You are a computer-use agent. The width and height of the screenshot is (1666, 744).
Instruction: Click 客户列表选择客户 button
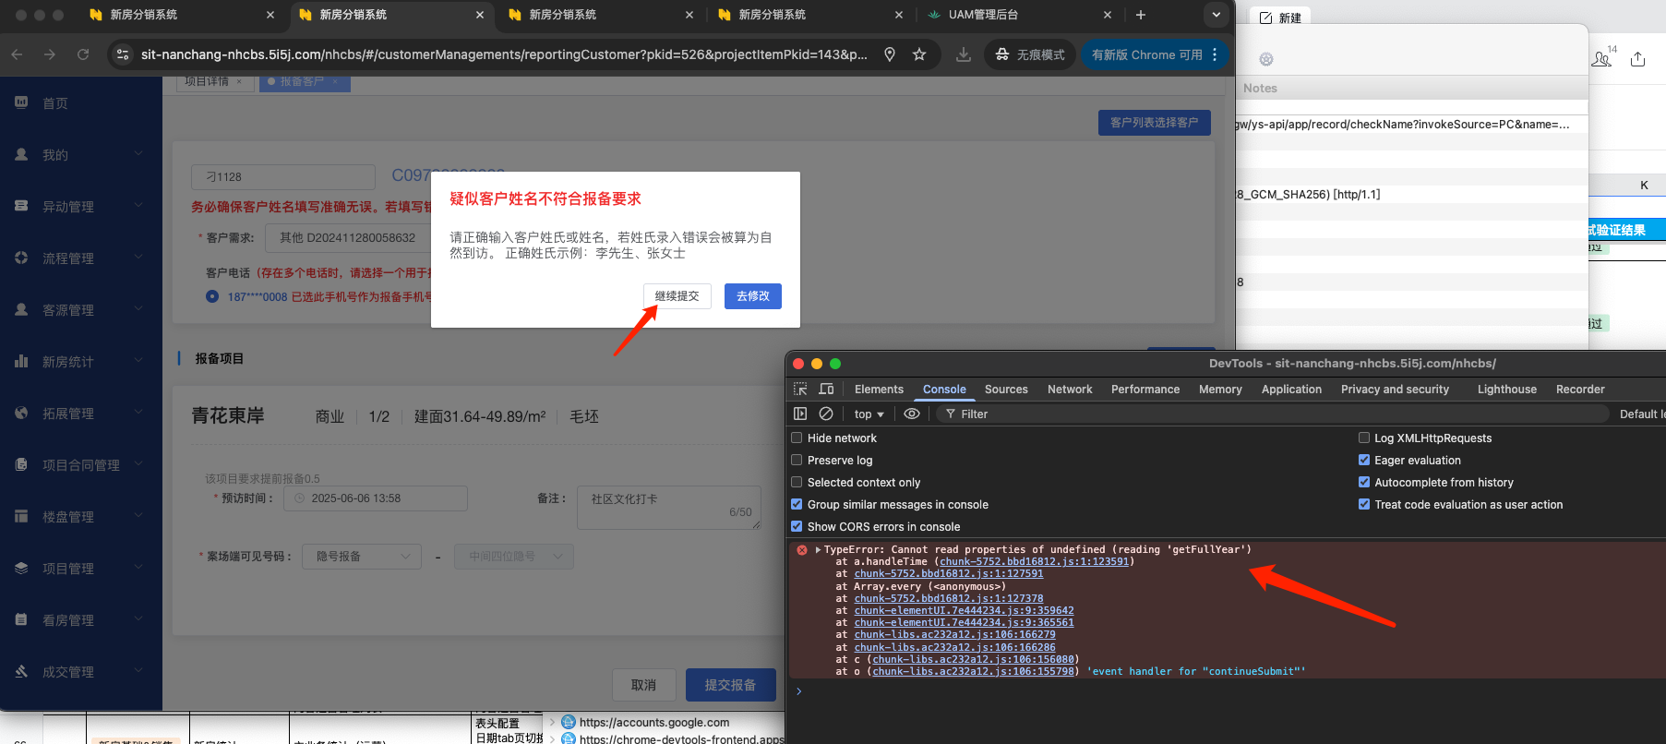coord(1154,123)
